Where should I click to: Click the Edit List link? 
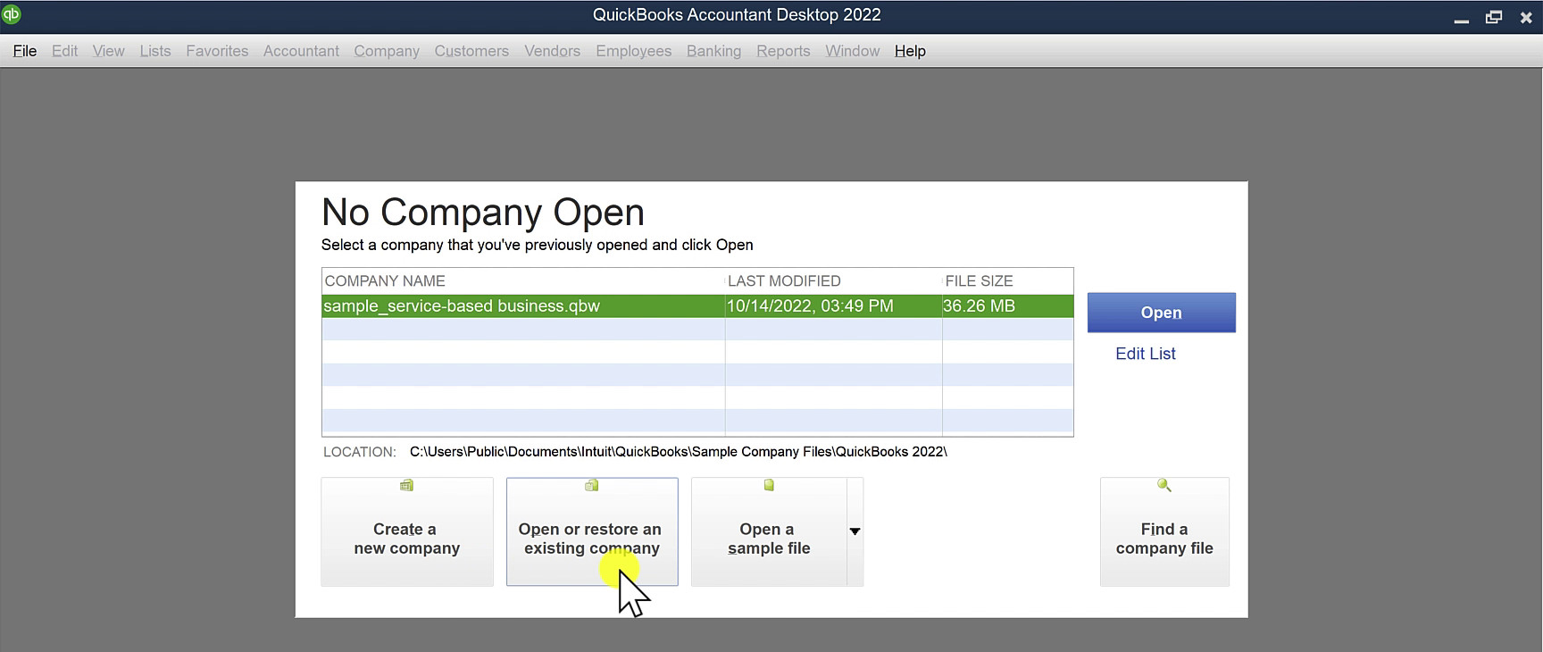point(1145,354)
